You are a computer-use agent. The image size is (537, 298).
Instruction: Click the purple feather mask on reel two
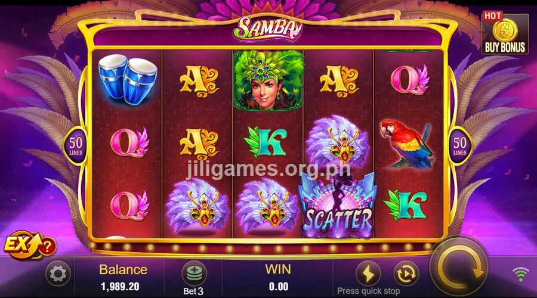point(197,207)
